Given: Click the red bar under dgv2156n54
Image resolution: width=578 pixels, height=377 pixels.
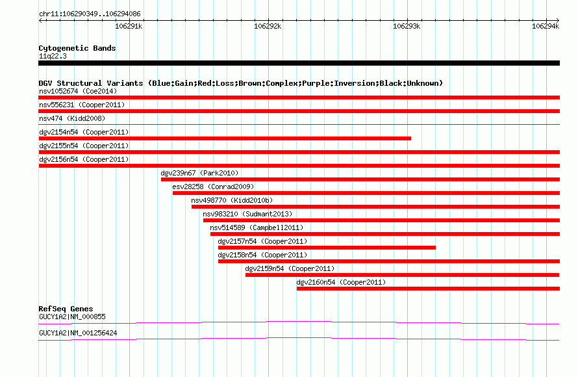Looking at the screenshot, I should coord(299,166).
